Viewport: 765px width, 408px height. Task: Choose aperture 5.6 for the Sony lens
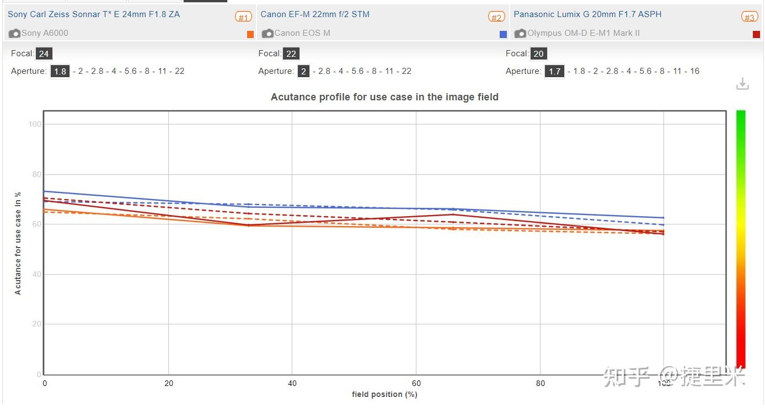(131, 71)
